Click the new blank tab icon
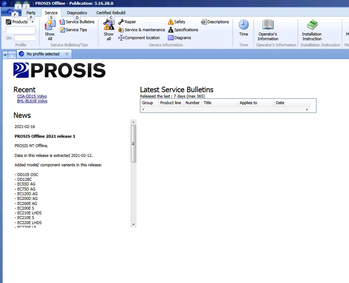The height and width of the screenshot is (283, 349). [x=12, y=55]
